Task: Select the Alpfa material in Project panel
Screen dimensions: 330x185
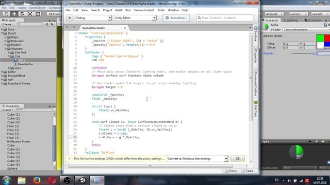Action: point(22,60)
